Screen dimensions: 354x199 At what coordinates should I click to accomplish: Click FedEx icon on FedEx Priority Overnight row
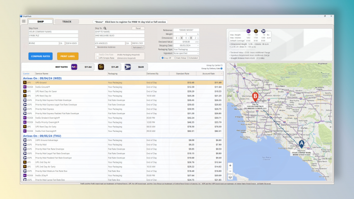25,122
